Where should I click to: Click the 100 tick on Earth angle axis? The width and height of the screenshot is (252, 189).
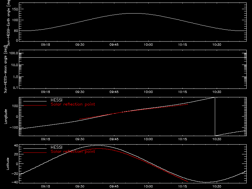tap(15, 20)
